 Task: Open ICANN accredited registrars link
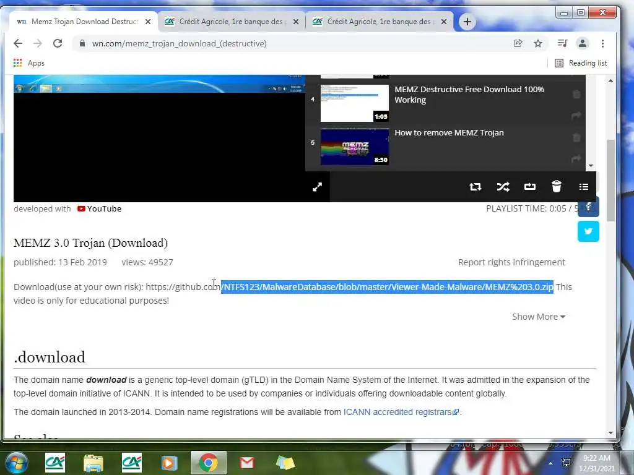(x=401, y=412)
